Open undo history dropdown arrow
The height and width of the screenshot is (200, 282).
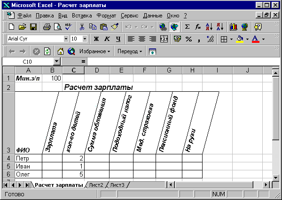[x=136, y=27]
